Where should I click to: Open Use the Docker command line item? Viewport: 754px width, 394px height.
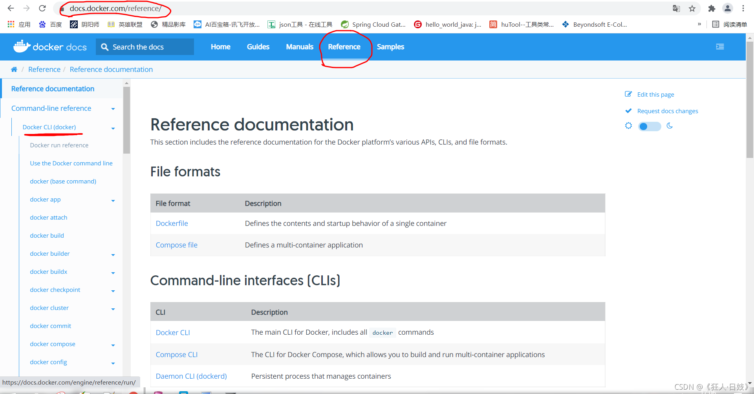[x=71, y=163]
